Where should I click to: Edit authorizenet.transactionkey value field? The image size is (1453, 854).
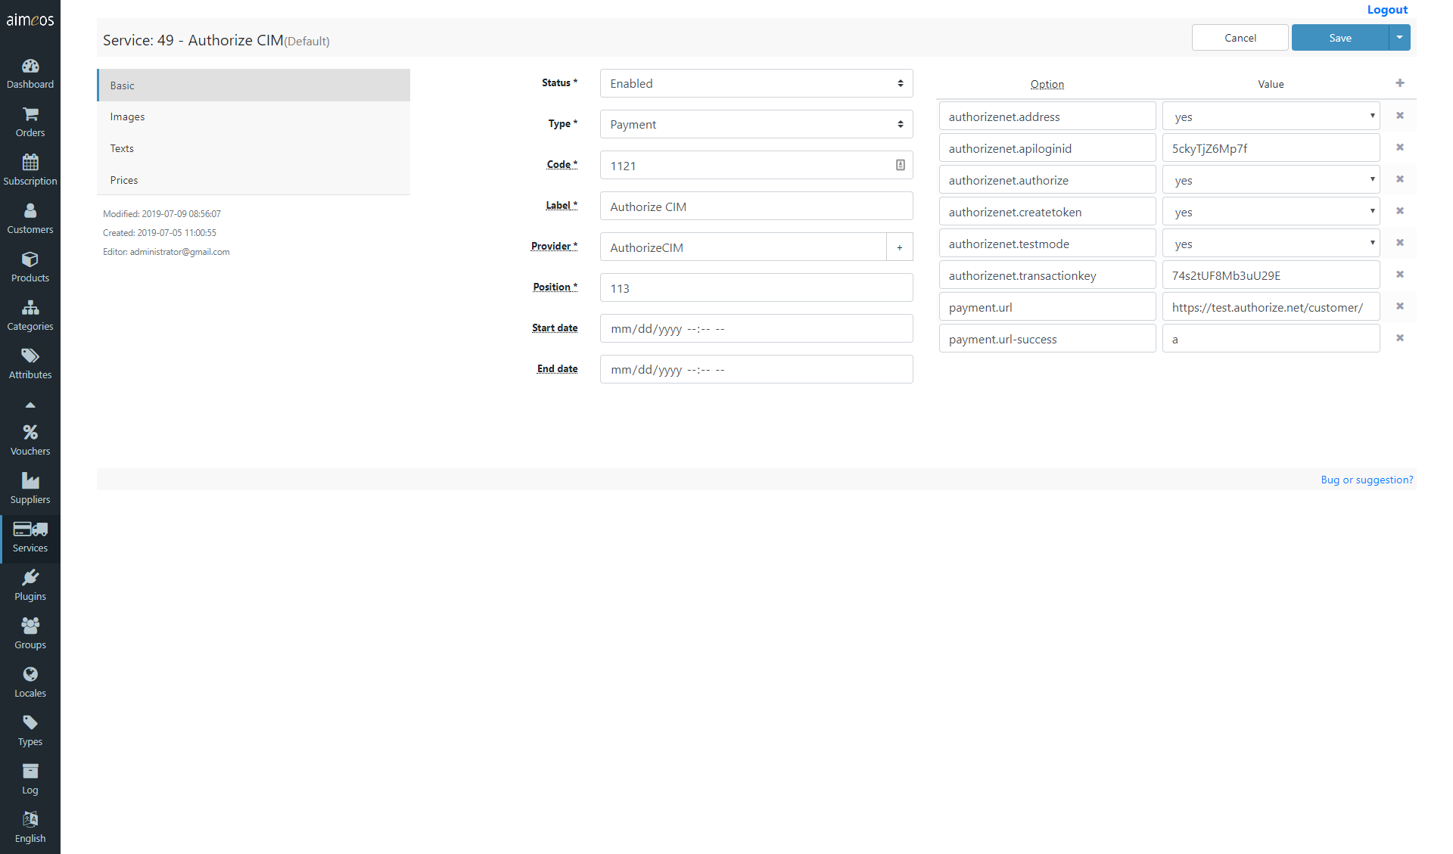(1271, 275)
